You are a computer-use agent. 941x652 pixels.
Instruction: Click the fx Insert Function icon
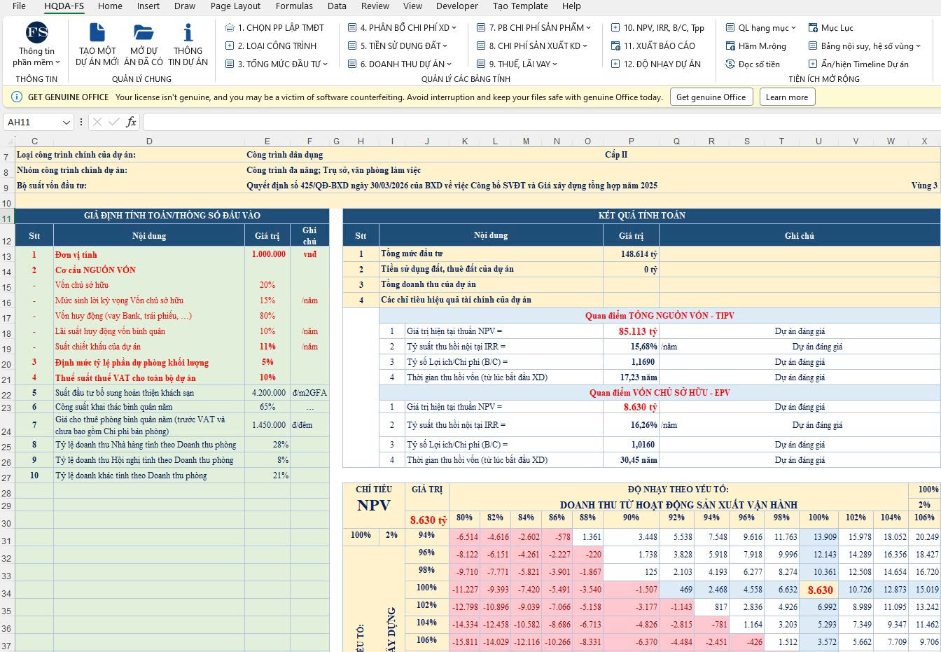pyautogui.click(x=131, y=122)
